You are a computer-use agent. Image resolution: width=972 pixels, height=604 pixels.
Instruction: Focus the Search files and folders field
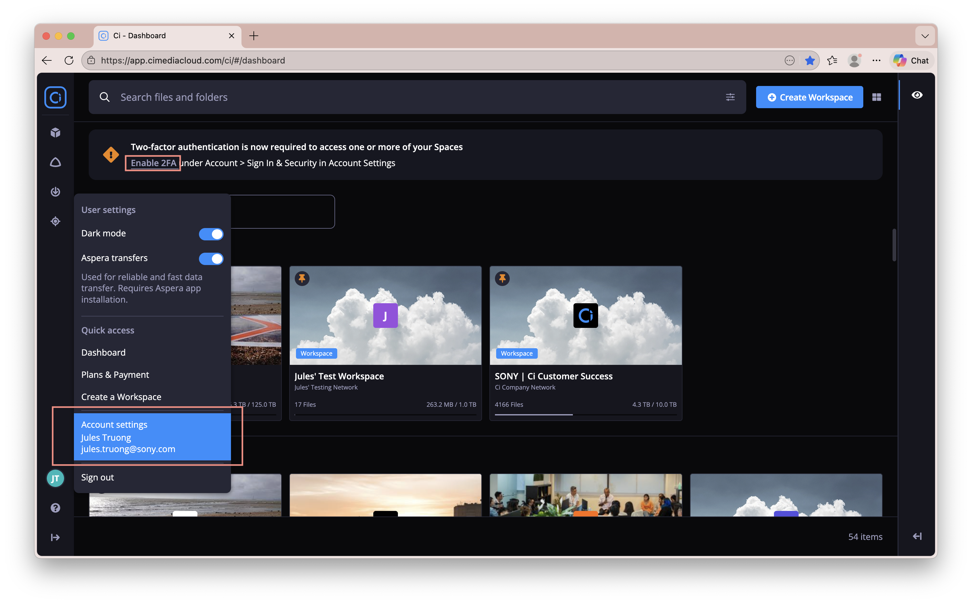click(417, 97)
